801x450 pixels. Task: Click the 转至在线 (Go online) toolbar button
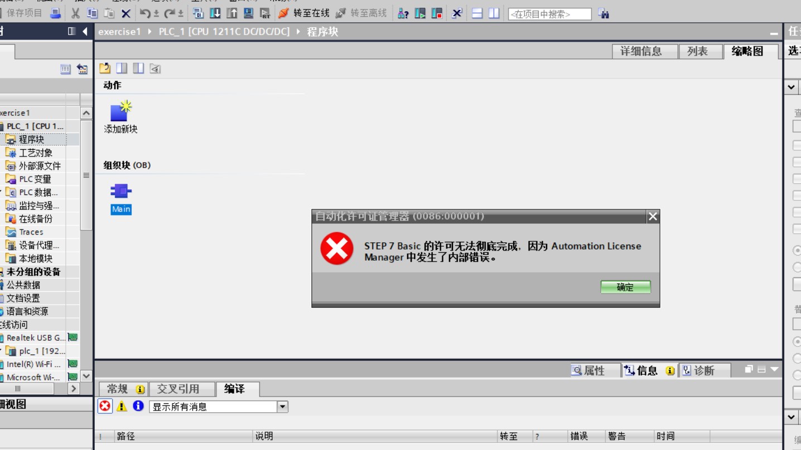click(304, 13)
